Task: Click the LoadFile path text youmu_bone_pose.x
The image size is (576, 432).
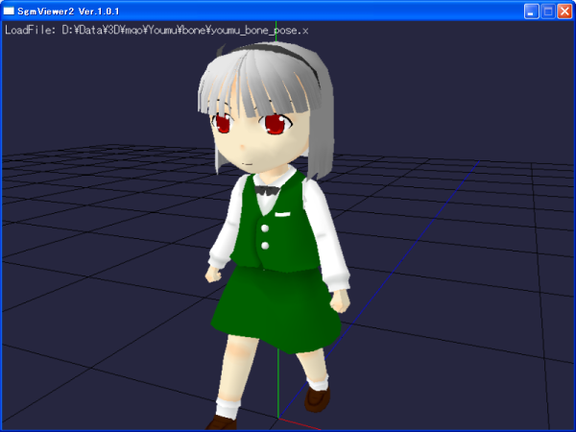Action: coord(259,30)
